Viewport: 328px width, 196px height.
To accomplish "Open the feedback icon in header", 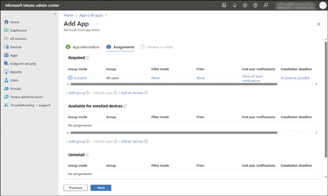I will pyautogui.click(x=266, y=5).
